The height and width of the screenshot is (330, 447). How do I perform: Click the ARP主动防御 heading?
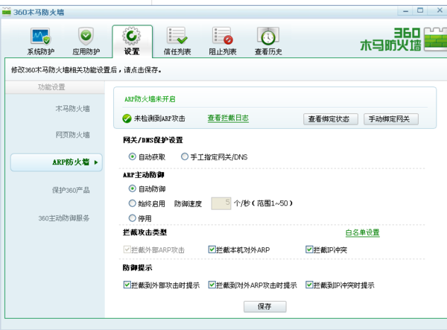click(x=143, y=175)
